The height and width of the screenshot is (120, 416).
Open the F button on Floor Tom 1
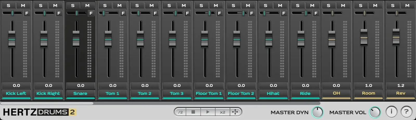point(219,13)
